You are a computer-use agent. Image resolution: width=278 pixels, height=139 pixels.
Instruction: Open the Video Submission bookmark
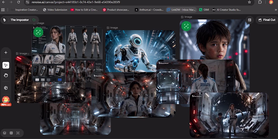55,10
